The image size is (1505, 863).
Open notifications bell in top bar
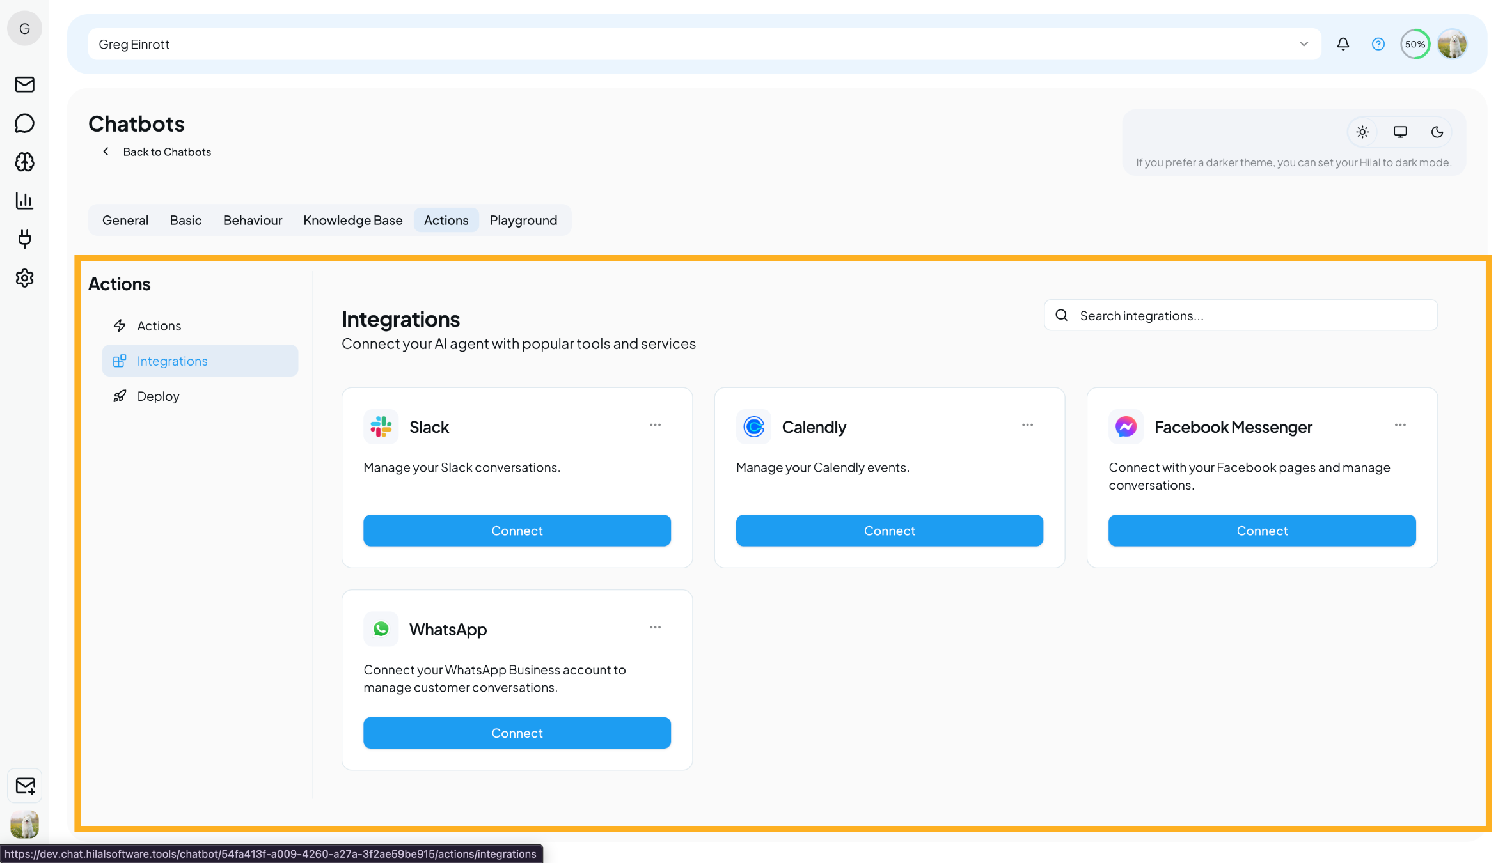click(1343, 43)
